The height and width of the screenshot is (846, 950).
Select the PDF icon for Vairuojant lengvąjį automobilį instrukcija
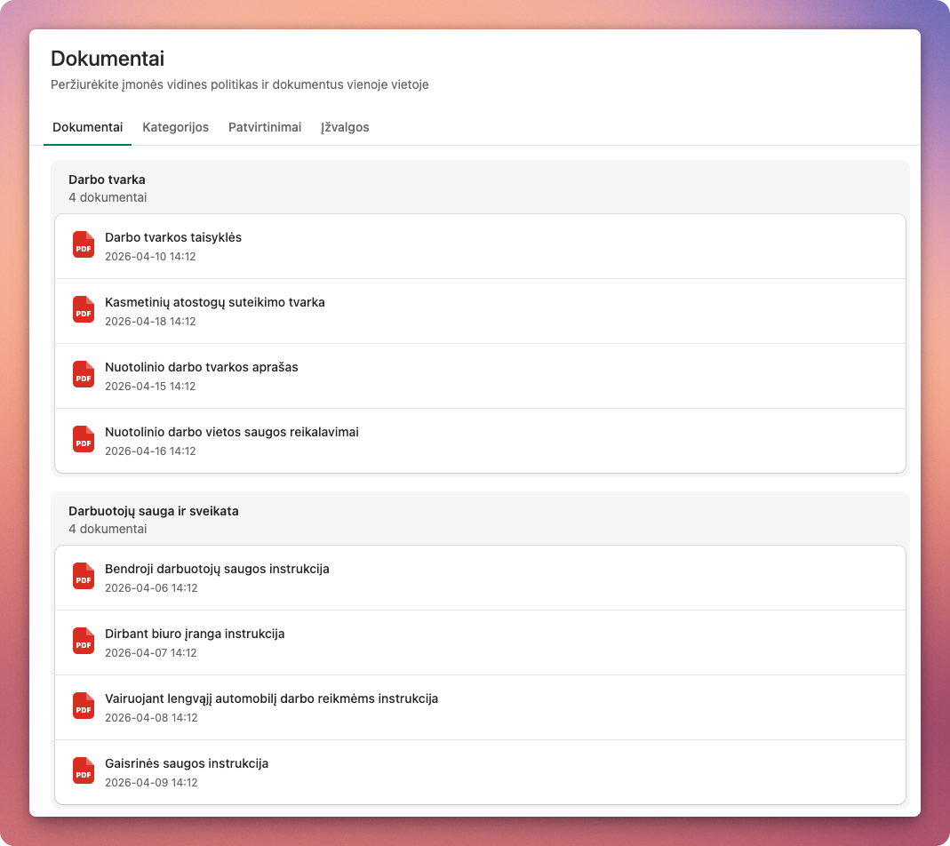pyautogui.click(x=83, y=706)
